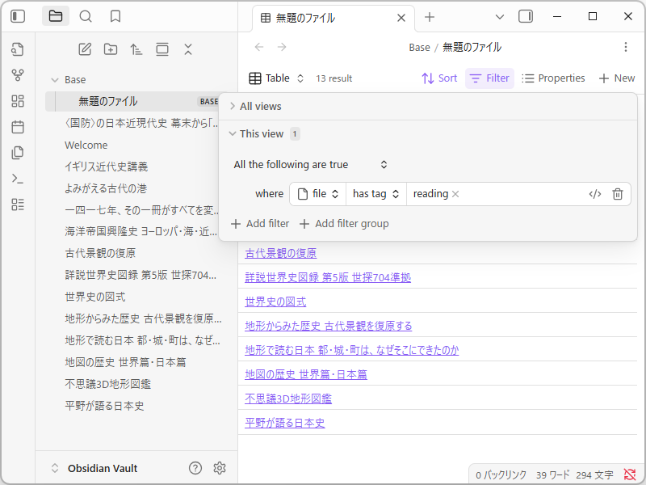The height and width of the screenshot is (485, 646).
Task: Open the calendar icon in the left ribbon
Action: click(x=17, y=127)
